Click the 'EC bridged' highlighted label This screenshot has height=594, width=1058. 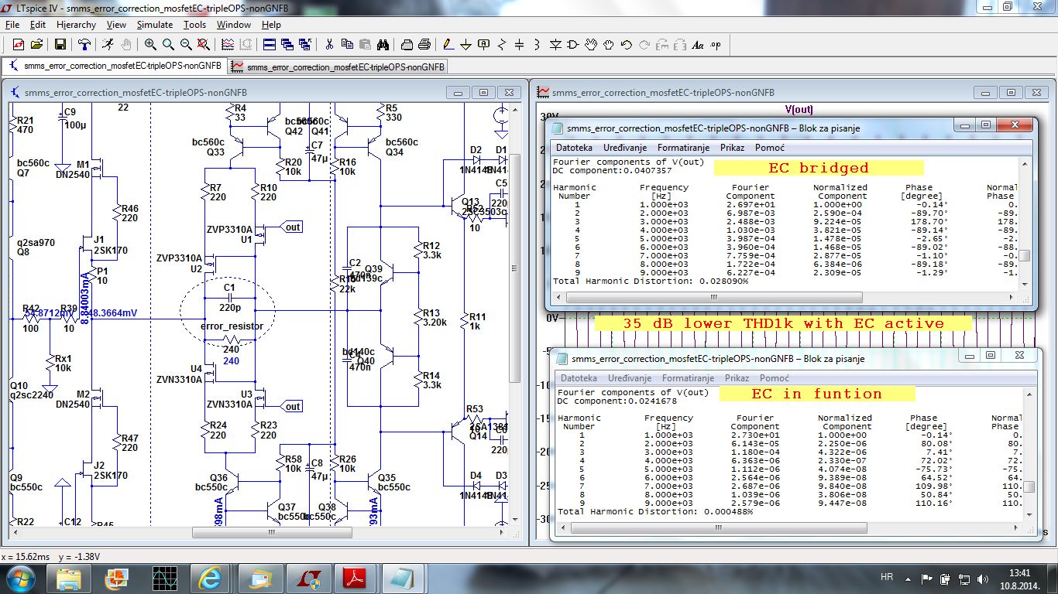(819, 168)
